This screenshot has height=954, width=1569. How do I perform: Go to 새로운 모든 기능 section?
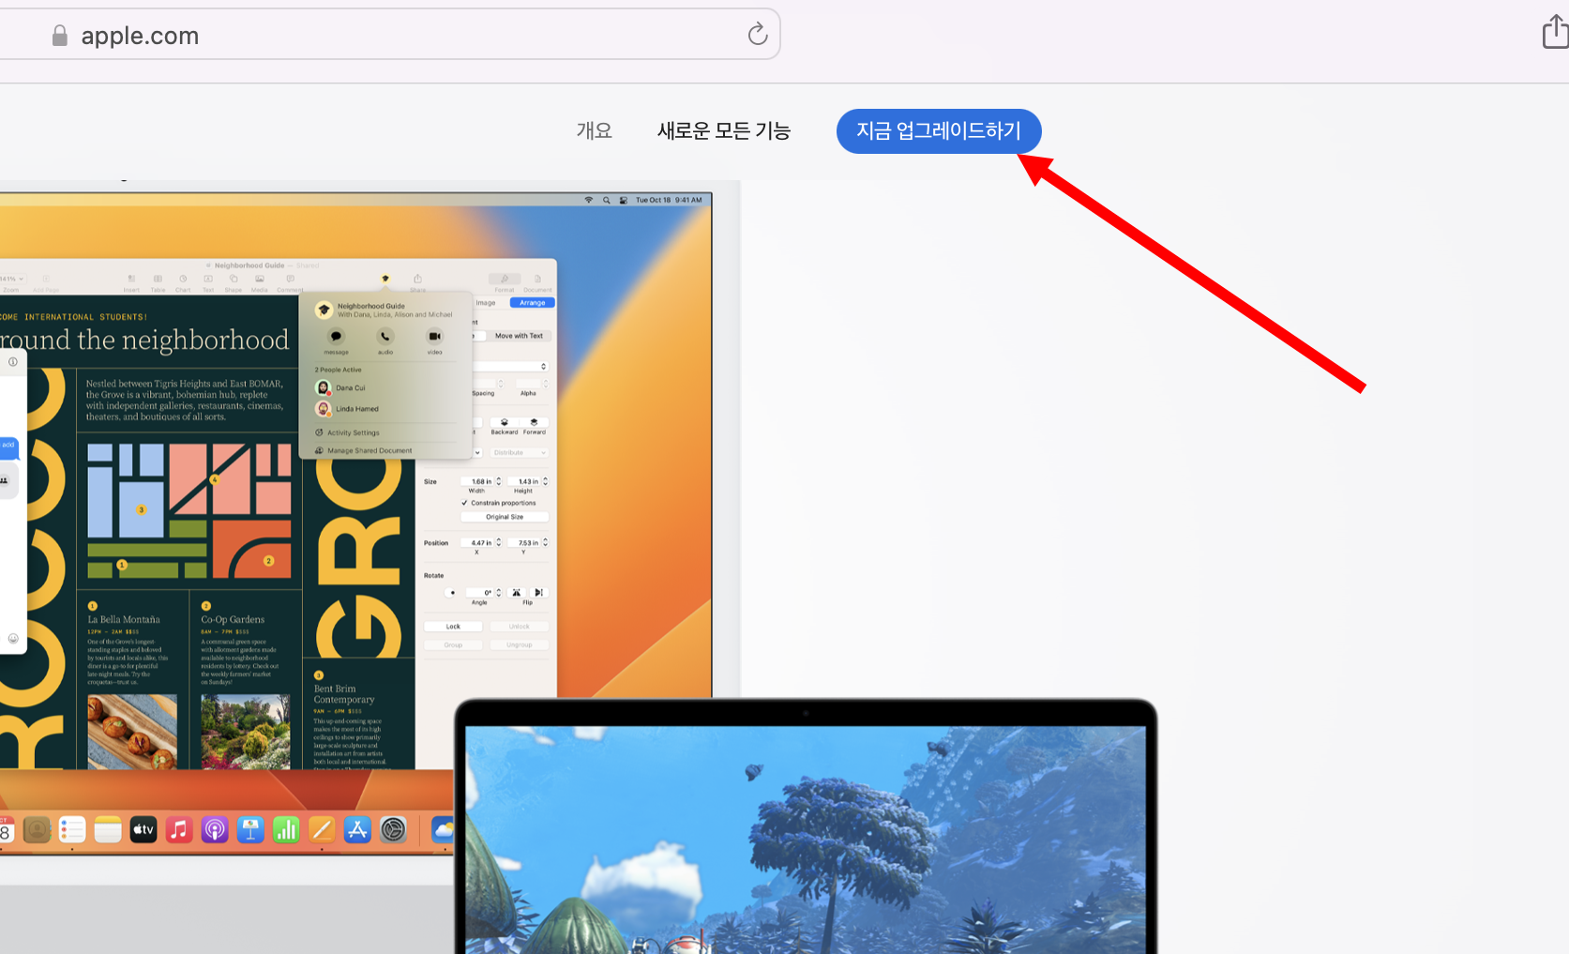(x=724, y=130)
